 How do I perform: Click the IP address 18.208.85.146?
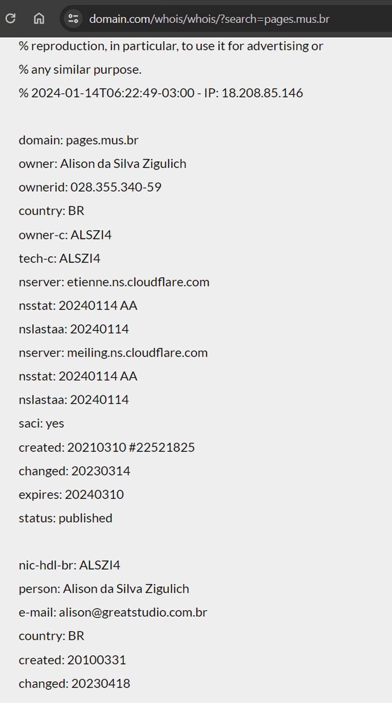[262, 93]
